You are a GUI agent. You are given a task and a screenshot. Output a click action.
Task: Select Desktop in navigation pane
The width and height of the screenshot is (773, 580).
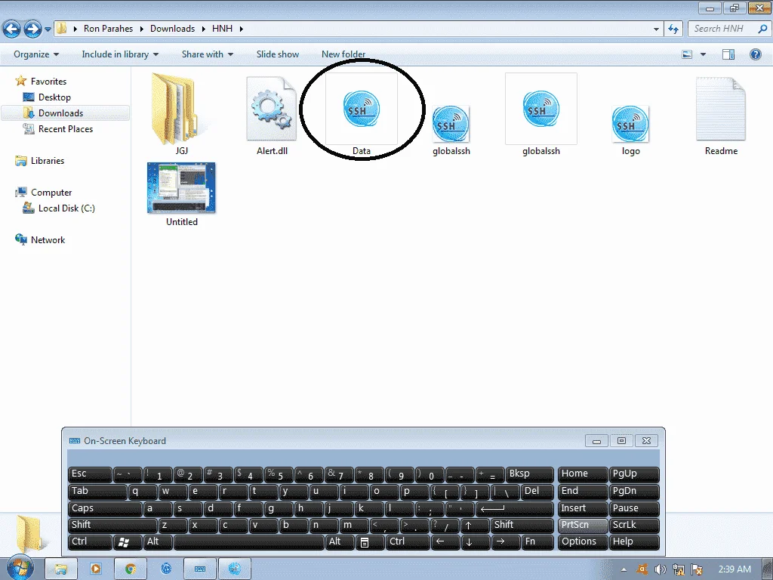(54, 97)
